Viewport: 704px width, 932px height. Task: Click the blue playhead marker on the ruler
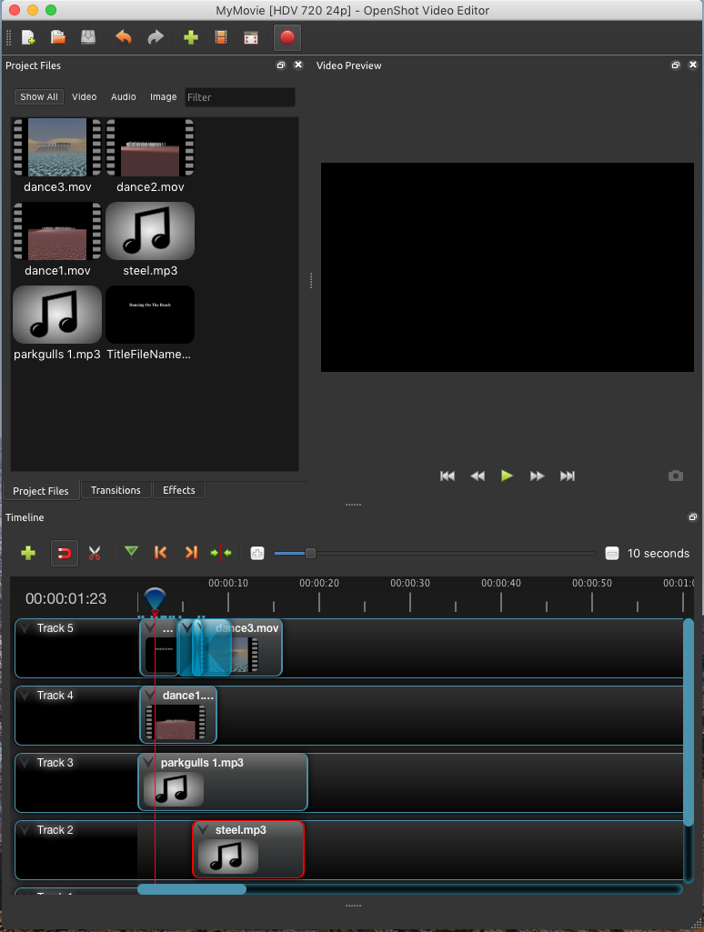[155, 599]
